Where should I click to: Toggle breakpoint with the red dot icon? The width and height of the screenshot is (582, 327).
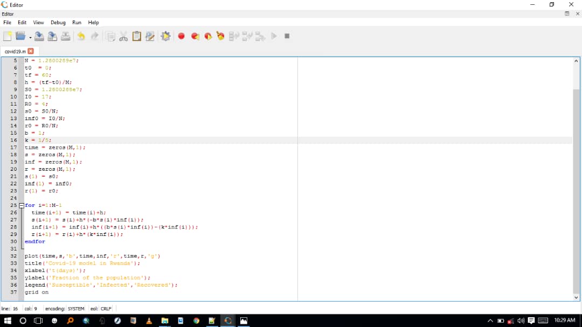tap(182, 36)
